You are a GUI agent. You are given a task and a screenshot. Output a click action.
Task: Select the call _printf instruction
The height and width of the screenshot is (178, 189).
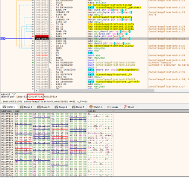[114, 82]
